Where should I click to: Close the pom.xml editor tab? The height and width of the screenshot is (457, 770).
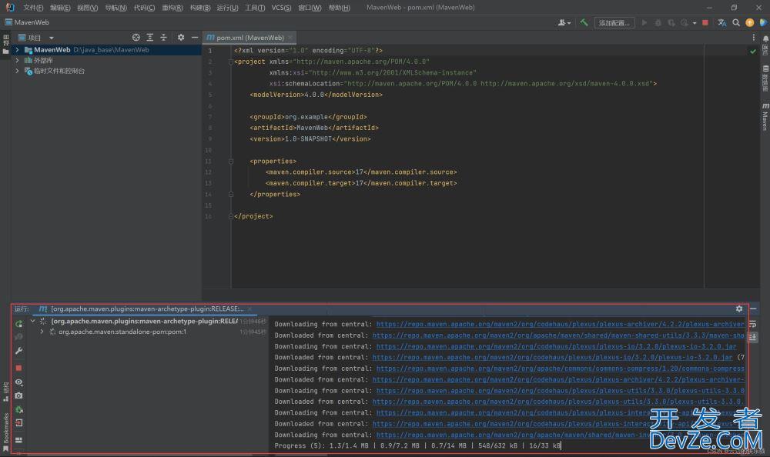click(x=290, y=37)
